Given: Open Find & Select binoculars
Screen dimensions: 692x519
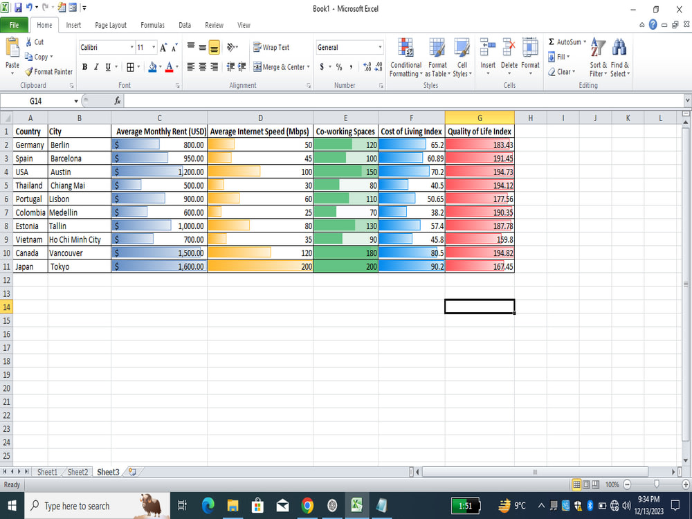Looking at the screenshot, I should pos(619,58).
